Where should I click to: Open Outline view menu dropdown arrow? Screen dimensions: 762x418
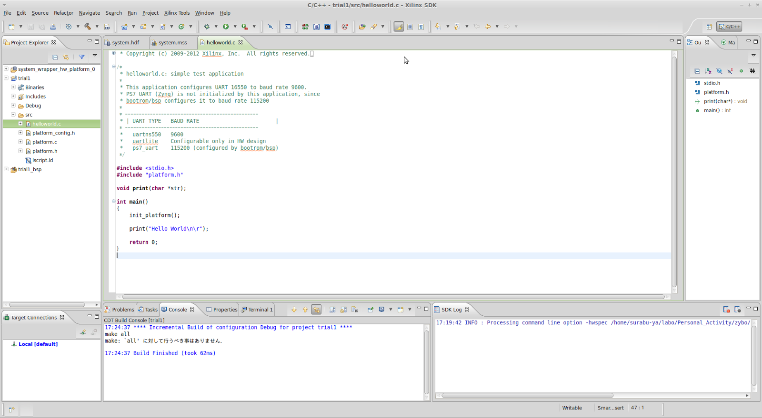753,55
